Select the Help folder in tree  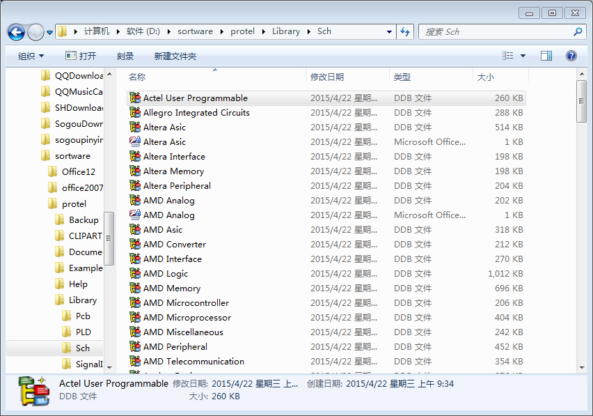coord(72,284)
